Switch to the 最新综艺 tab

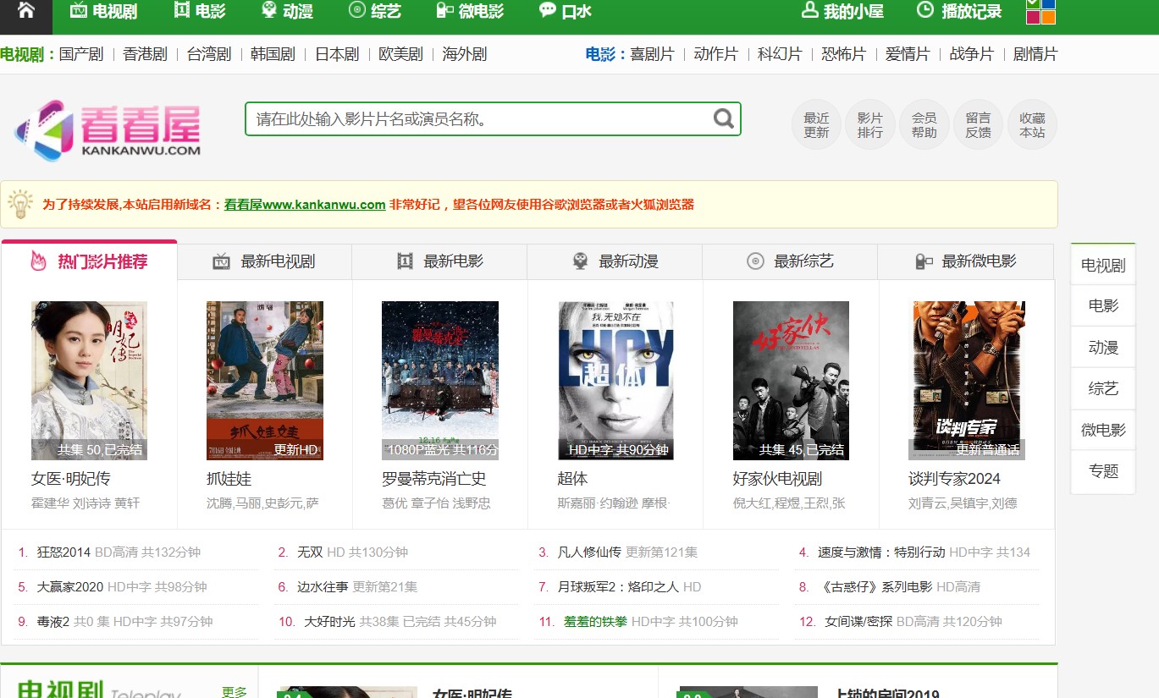[x=790, y=261]
